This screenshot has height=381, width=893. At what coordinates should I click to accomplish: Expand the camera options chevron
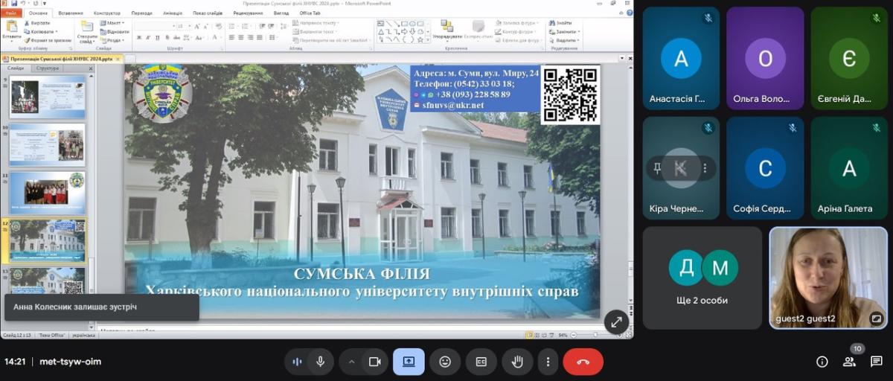351,362
